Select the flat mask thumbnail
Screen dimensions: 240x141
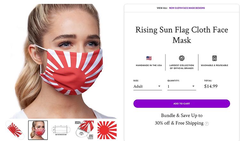[x=15, y=130]
